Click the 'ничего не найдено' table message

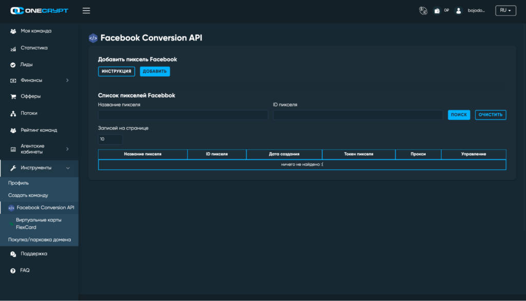pos(302,165)
